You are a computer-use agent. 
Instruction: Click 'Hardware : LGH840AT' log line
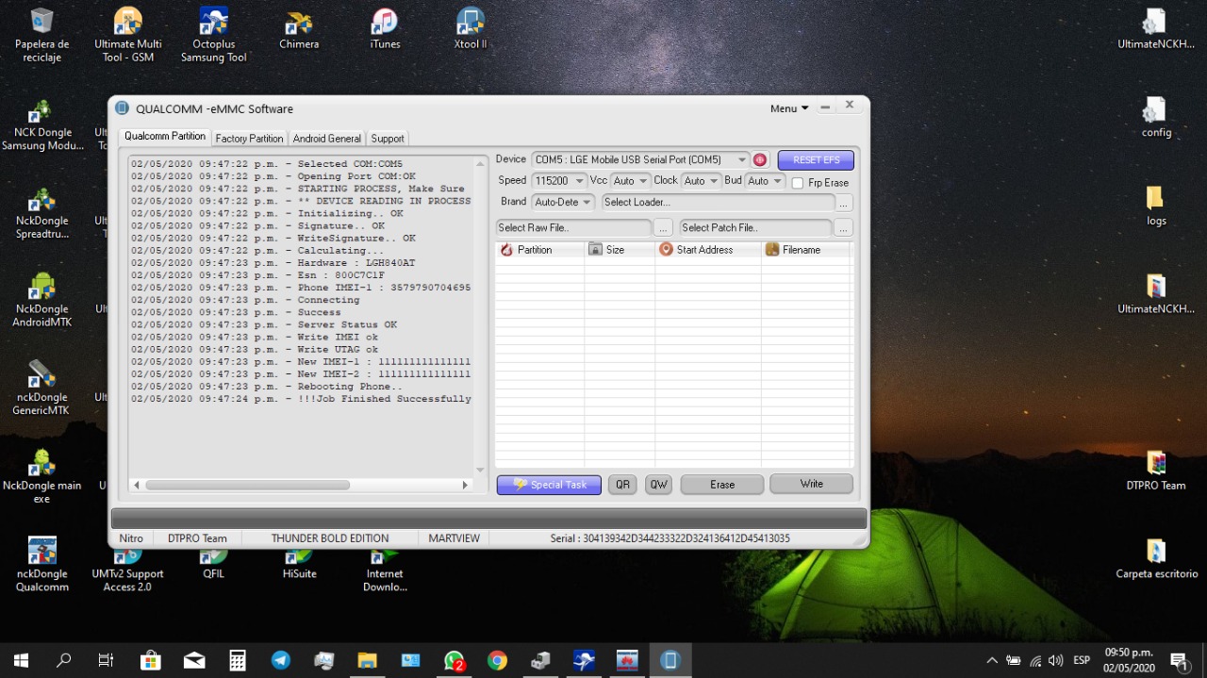(x=273, y=263)
